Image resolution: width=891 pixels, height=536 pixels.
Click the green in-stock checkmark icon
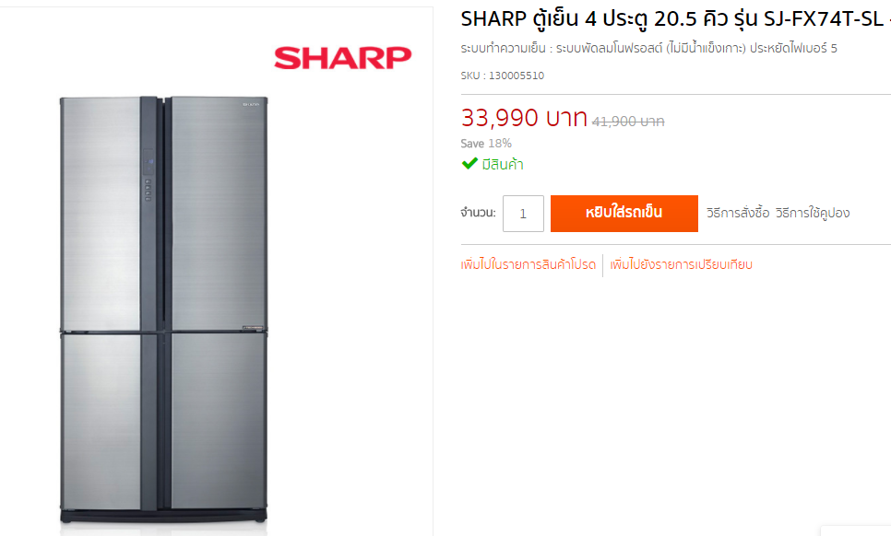pos(469,164)
